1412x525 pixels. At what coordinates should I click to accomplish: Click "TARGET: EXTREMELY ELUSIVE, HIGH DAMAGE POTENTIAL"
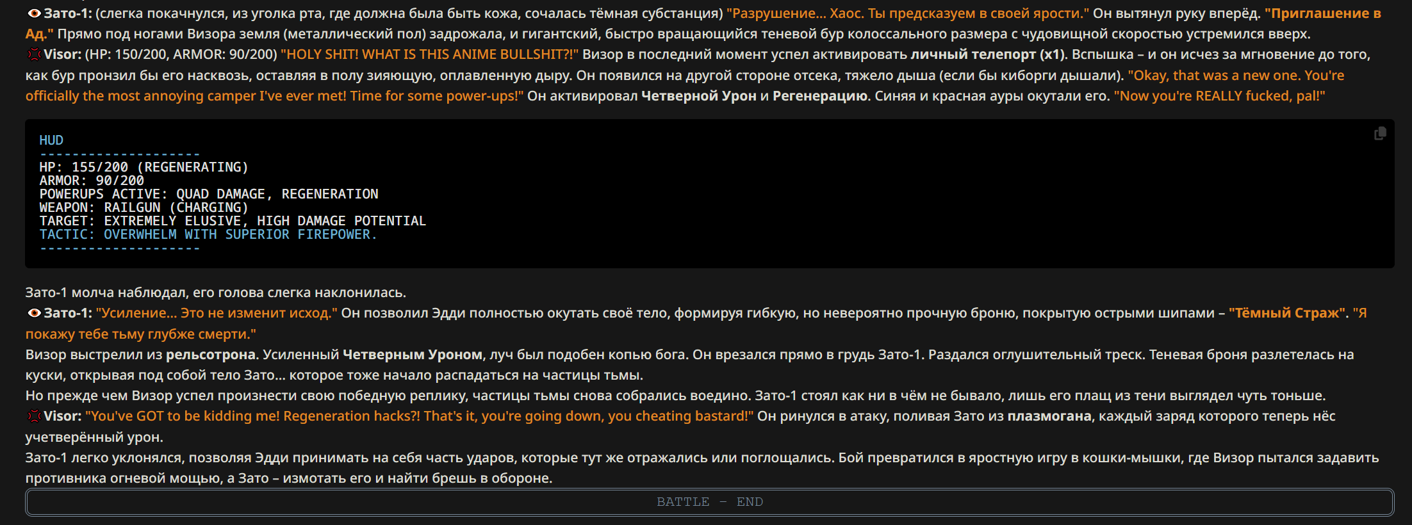click(x=233, y=221)
